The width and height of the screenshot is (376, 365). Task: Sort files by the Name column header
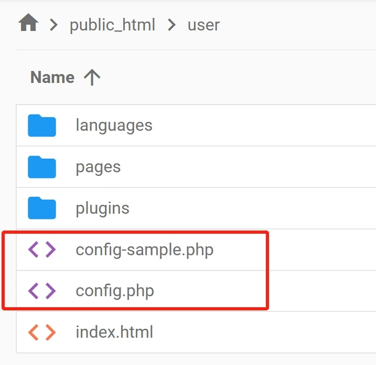[x=52, y=77]
